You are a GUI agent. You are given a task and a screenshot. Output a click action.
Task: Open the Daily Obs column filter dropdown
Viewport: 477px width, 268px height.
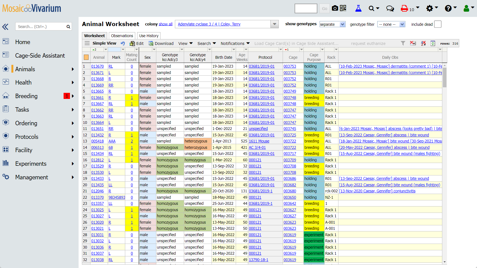(x=440, y=50)
